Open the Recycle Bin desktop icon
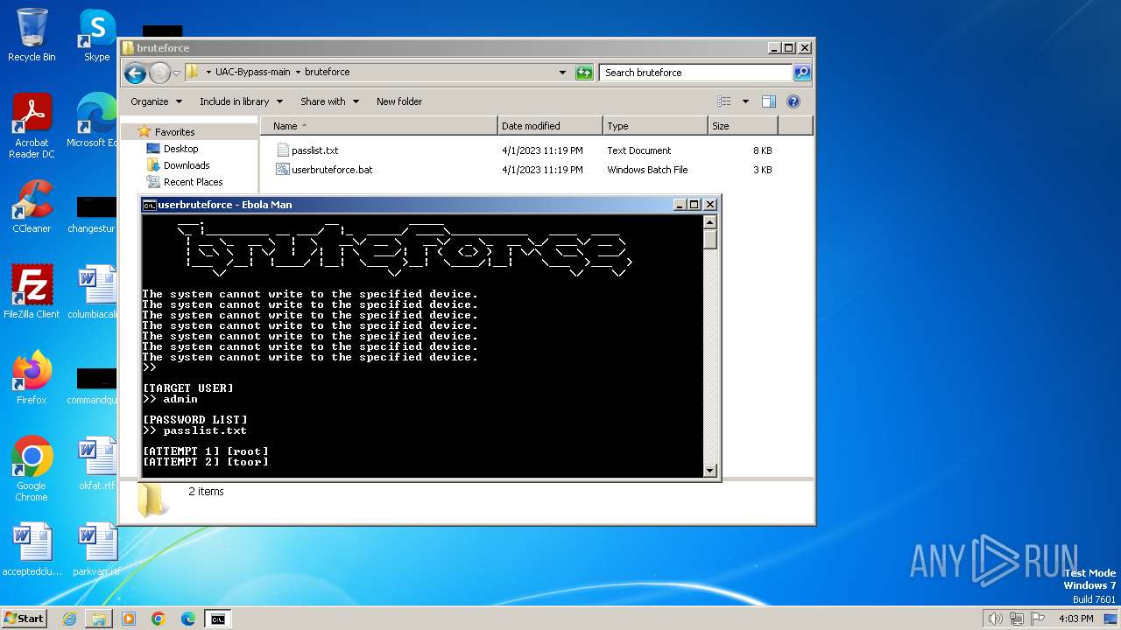 tap(32, 35)
